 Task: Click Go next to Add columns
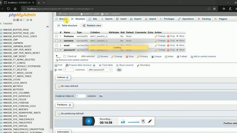tap(119, 70)
